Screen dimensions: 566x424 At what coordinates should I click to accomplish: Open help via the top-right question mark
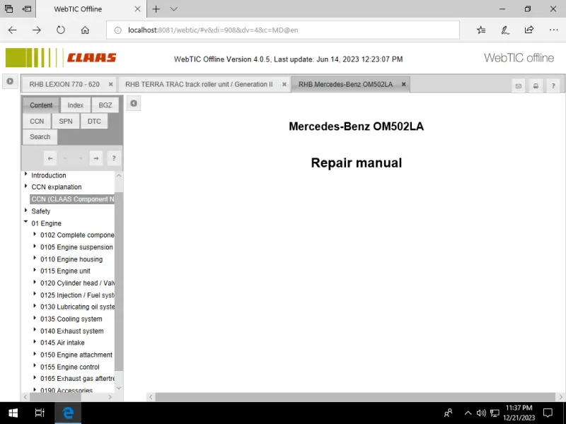click(x=553, y=86)
